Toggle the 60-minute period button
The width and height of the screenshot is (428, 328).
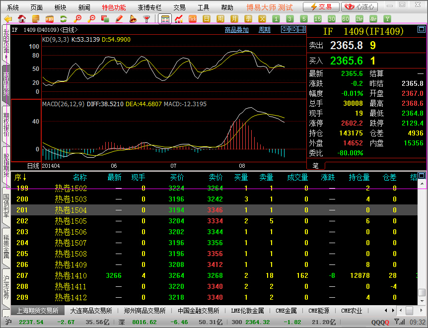[346, 19]
